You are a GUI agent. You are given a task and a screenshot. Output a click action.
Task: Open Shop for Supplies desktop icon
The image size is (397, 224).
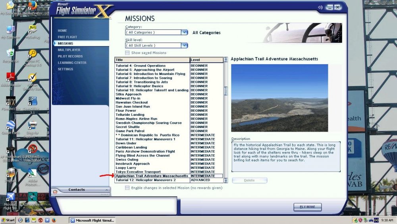33,130
